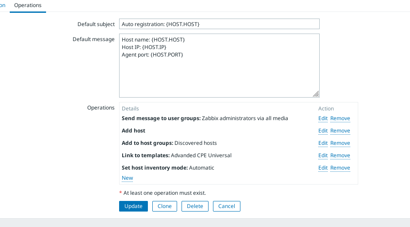Open the partially visible tab left of Operations
410x227 pixels.
point(3,5)
